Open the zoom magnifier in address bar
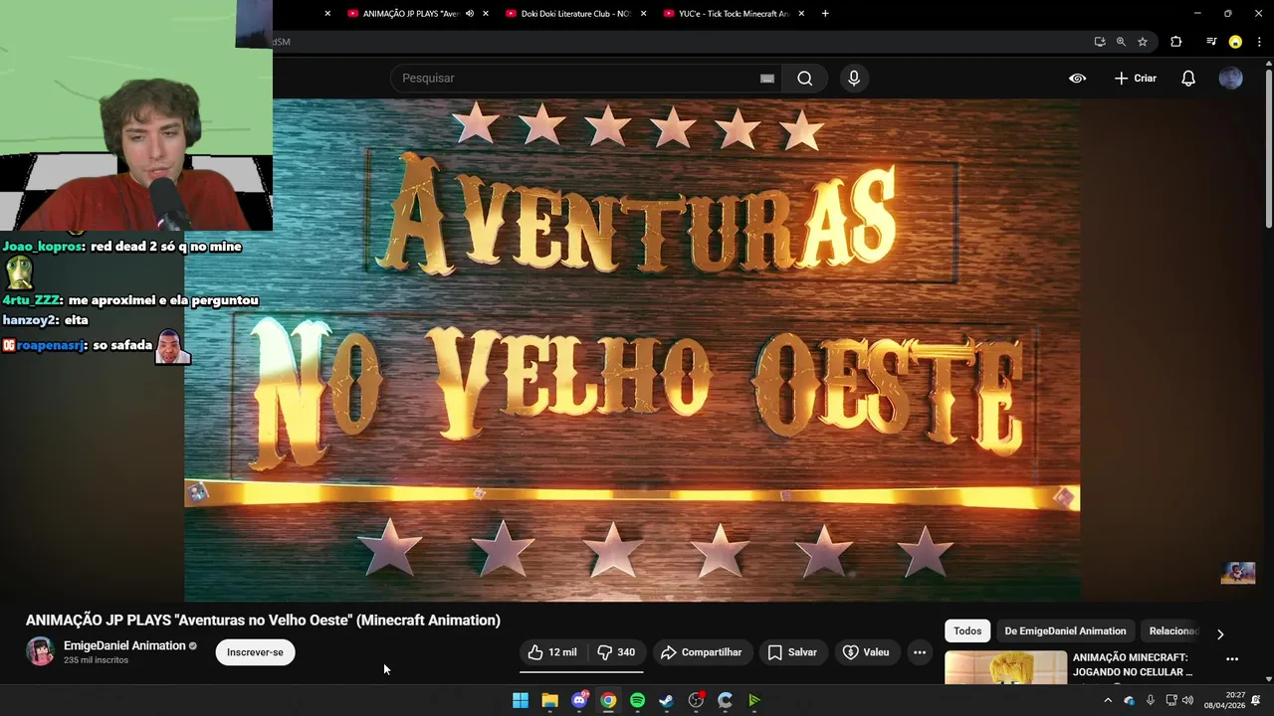This screenshot has height=716, width=1274. click(x=1121, y=42)
